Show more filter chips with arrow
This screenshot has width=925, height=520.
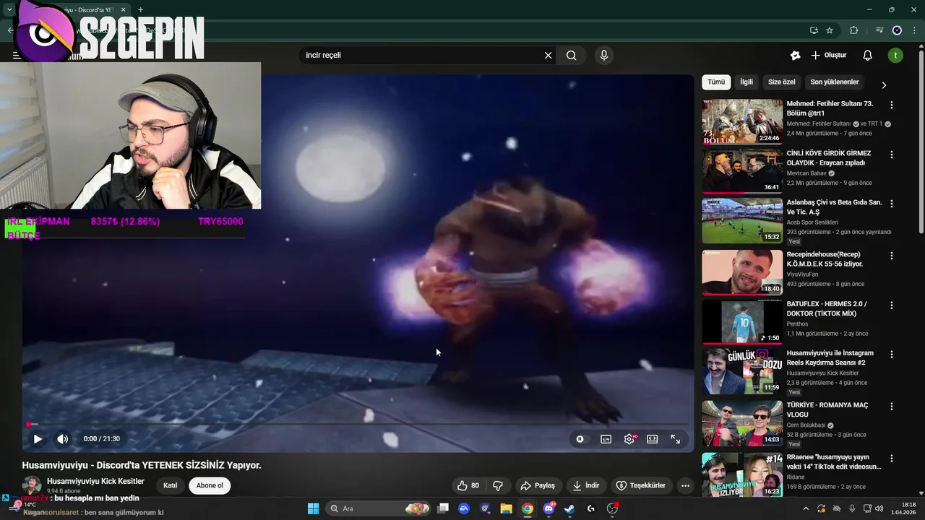883,84
